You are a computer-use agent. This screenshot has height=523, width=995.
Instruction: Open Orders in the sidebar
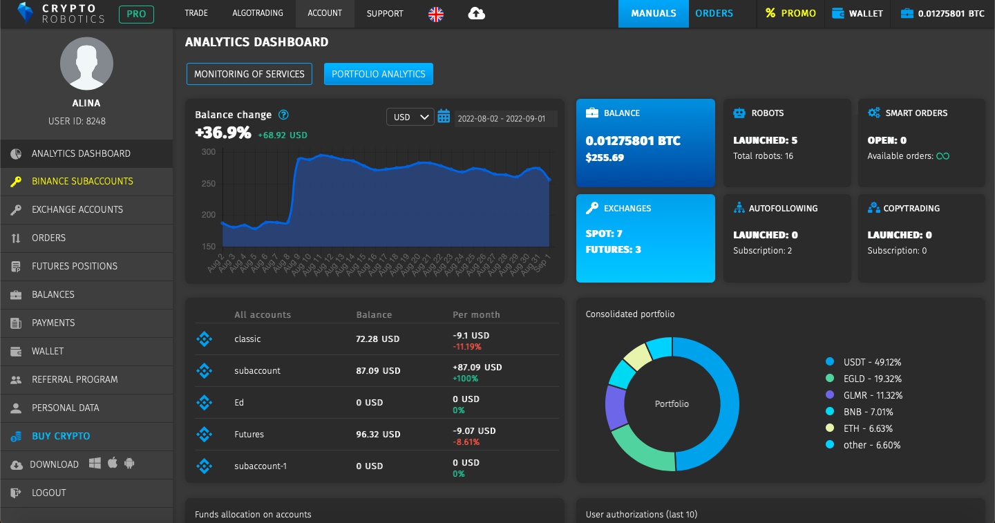pyautogui.click(x=86, y=238)
